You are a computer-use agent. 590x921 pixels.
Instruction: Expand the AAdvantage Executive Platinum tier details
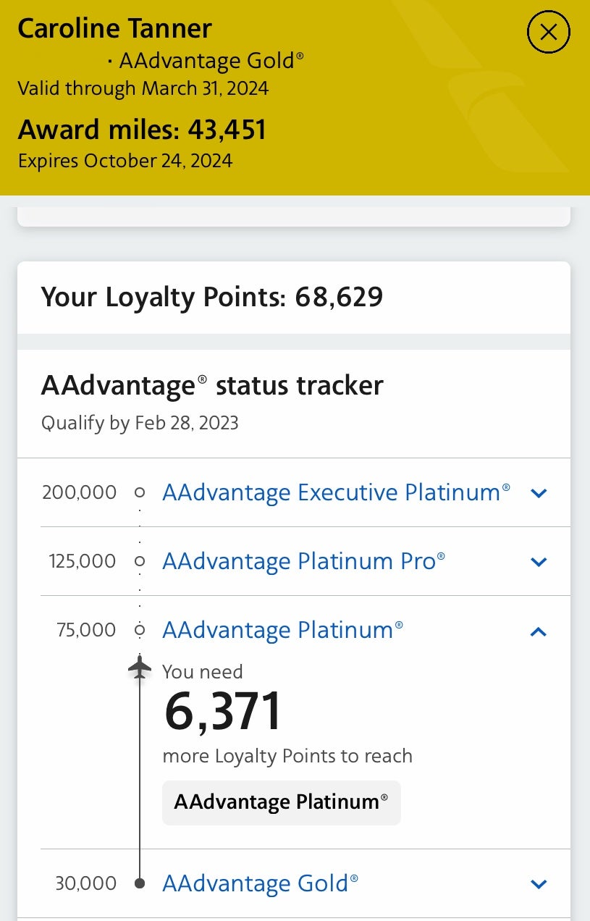[x=539, y=492]
